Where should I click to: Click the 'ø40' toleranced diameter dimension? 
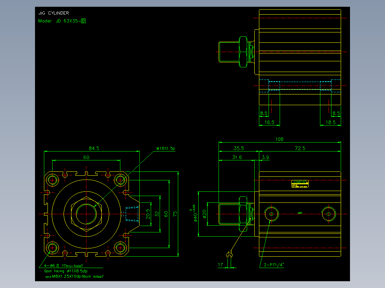point(194,213)
